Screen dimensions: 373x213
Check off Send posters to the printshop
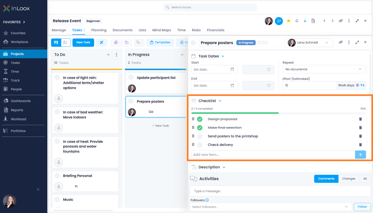pos(199,136)
